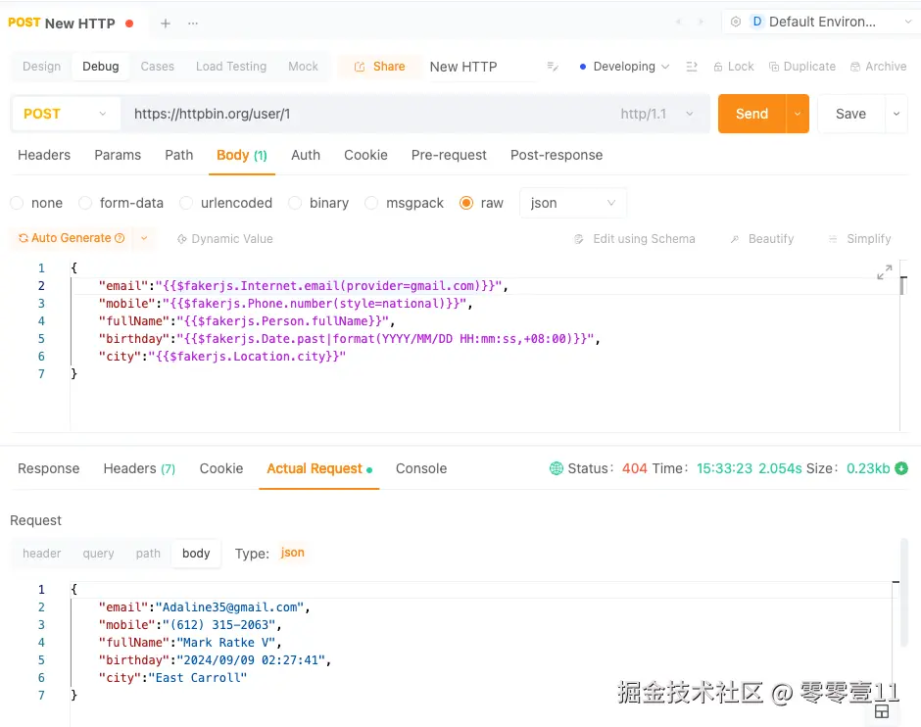Click the New HTTP name field
The width and height of the screenshot is (921, 727).
[482, 67]
